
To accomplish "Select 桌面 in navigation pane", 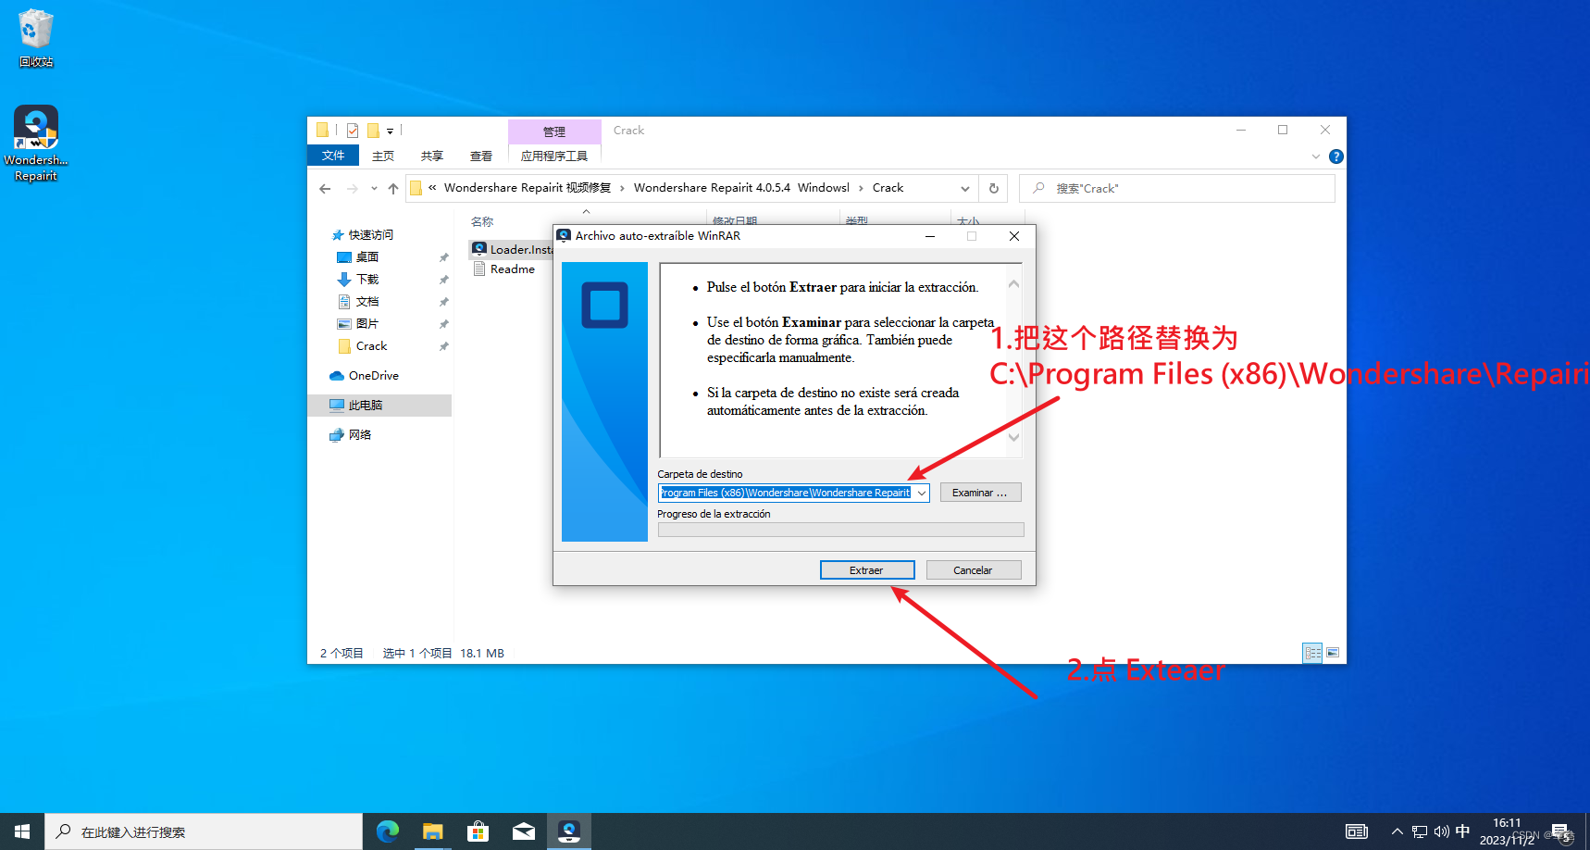I will 367,257.
